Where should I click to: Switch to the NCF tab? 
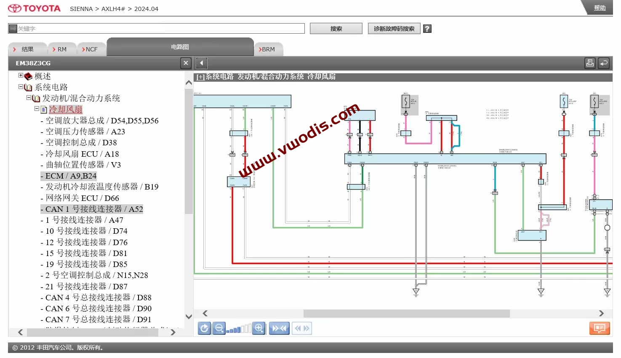[x=91, y=49]
